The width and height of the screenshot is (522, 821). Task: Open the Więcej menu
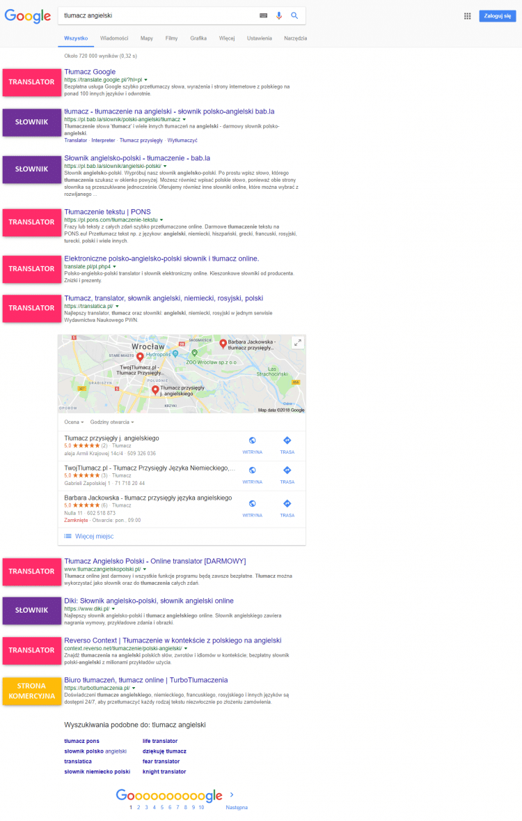point(227,38)
